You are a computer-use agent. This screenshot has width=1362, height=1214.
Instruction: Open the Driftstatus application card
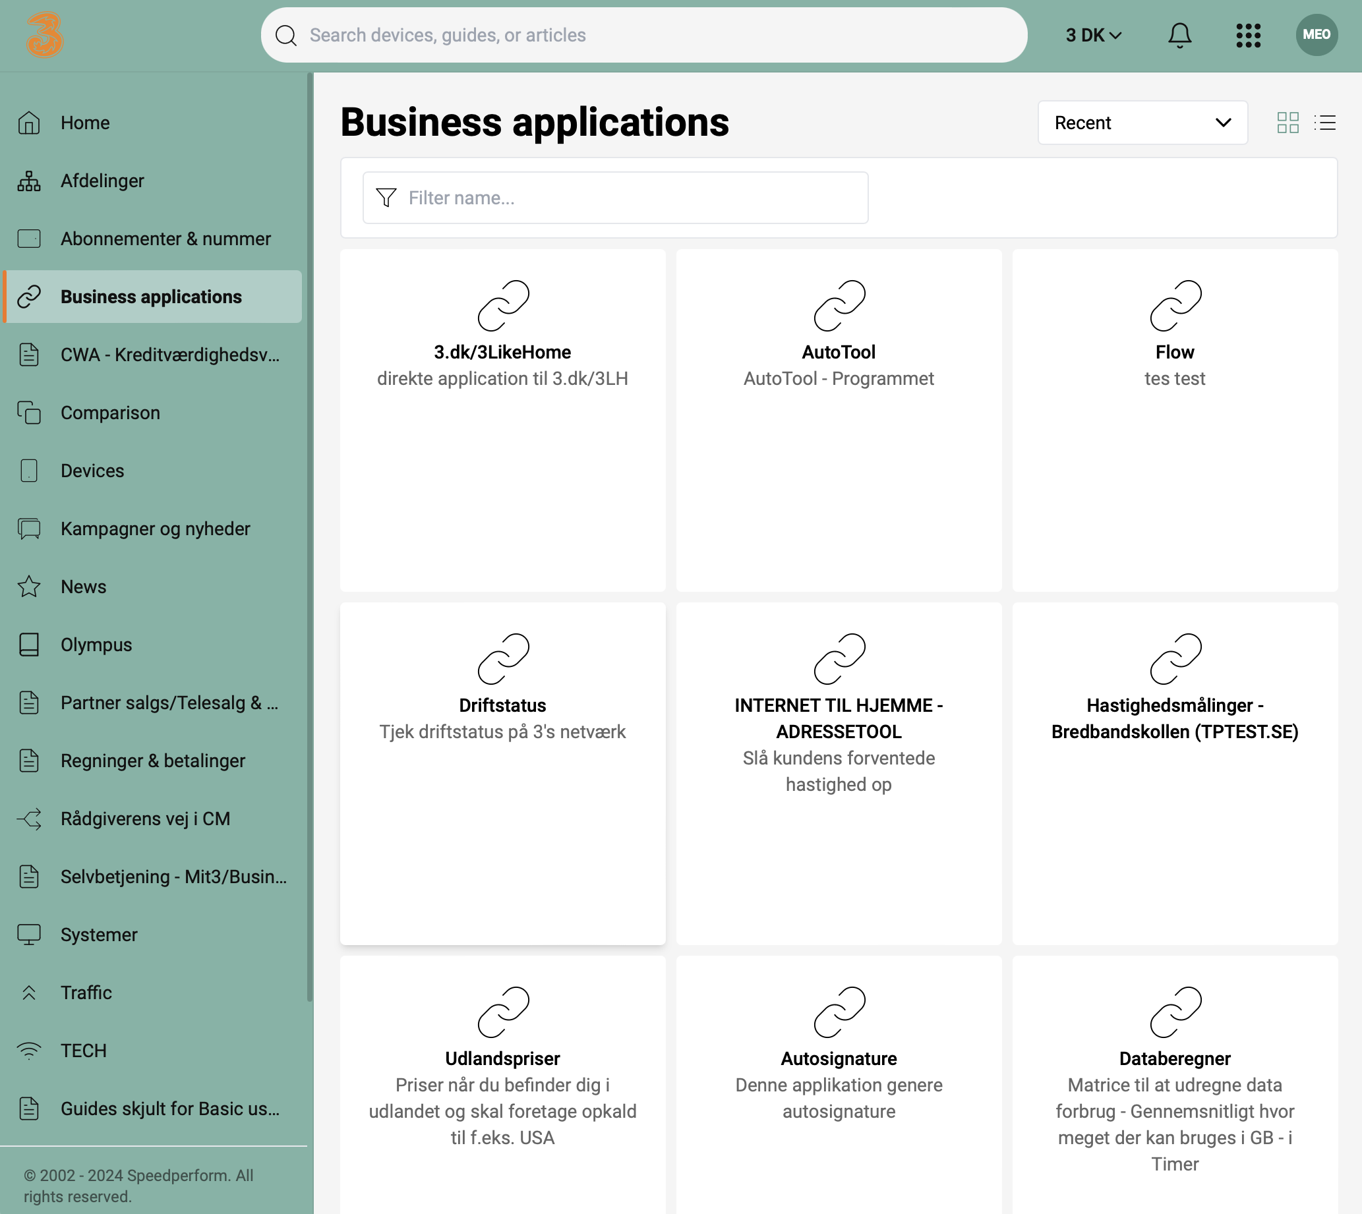point(502,773)
